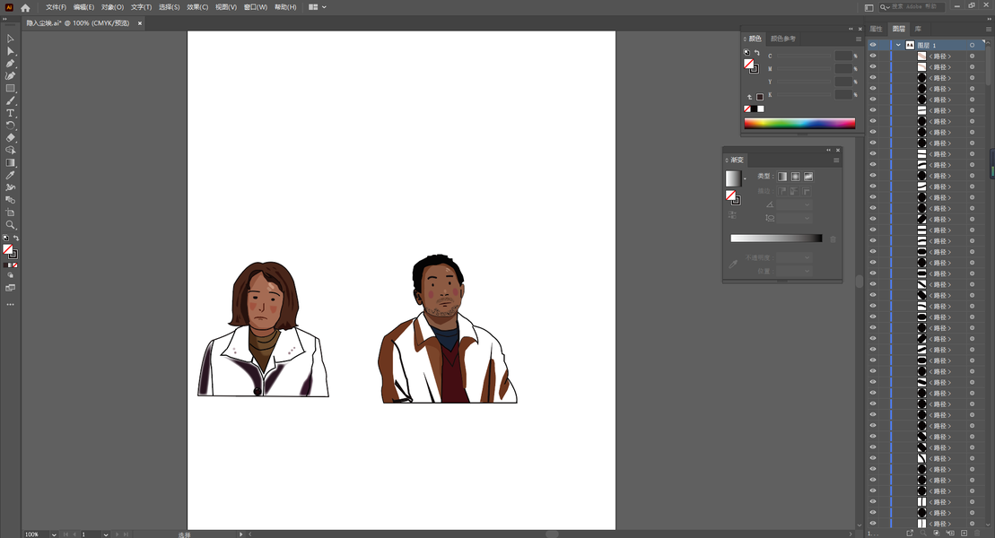
Task: Open the 不透明度 dropdown in the 渐变 panel
Action: pyautogui.click(x=807, y=257)
